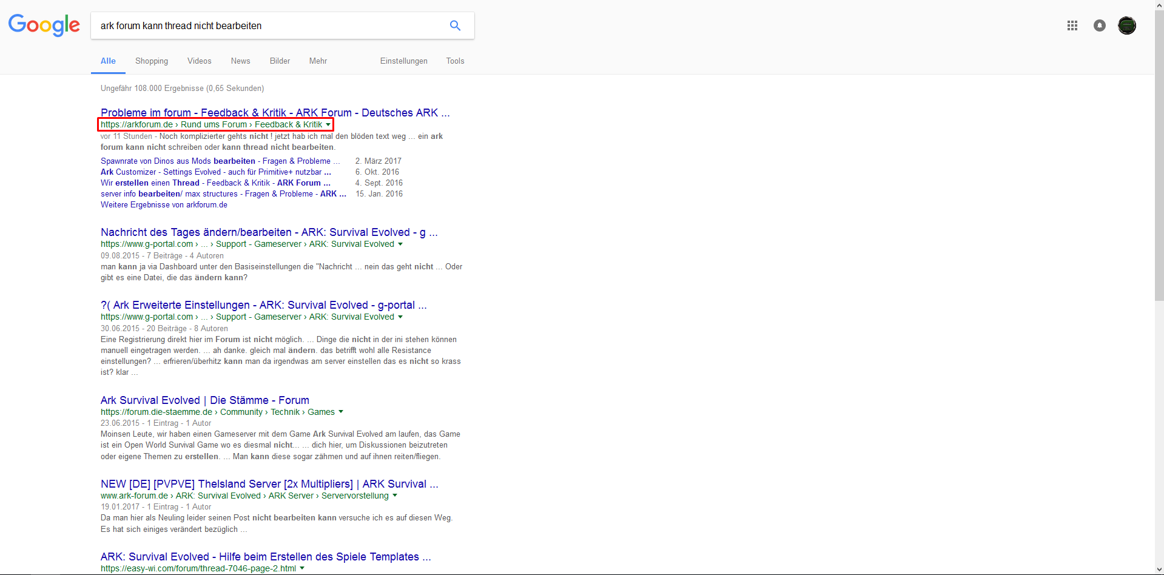Open 'Probleme im forum - Feedback & Kritik' result

[x=275, y=113]
